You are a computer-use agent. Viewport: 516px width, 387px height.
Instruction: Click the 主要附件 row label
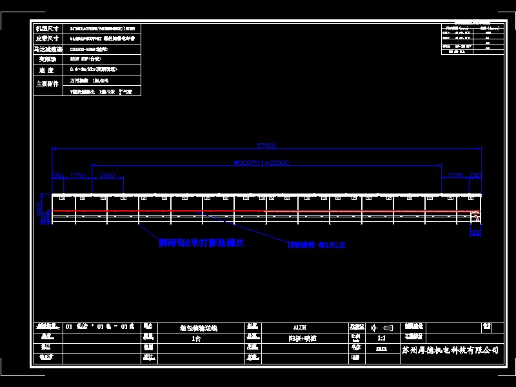[x=48, y=84]
